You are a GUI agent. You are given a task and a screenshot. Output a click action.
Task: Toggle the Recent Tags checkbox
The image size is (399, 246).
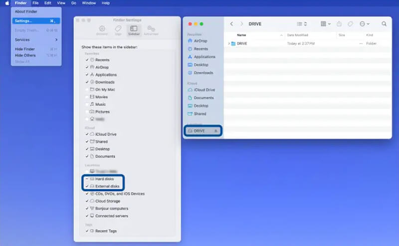coord(87,231)
